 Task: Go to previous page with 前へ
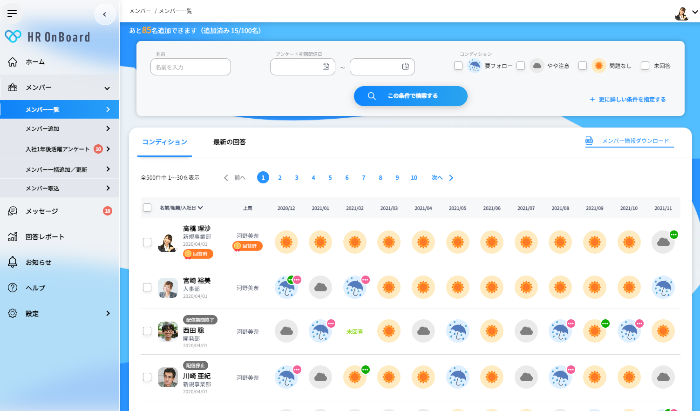coord(235,178)
